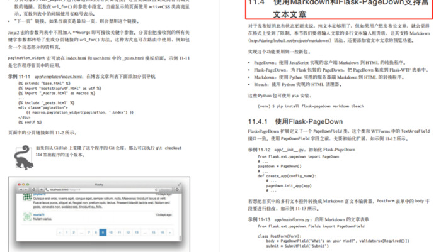The image size is (441, 252).
Task: Click the next-page » pagination button
Action: click(x=169, y=233)
